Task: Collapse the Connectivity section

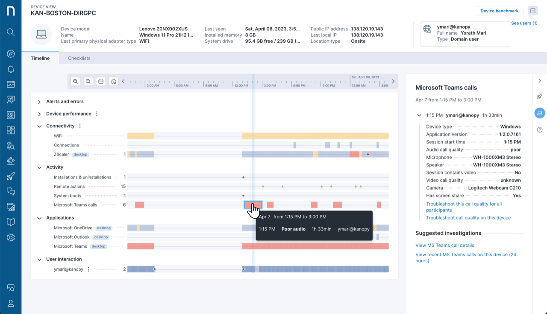Action: [x=39, y=126]
